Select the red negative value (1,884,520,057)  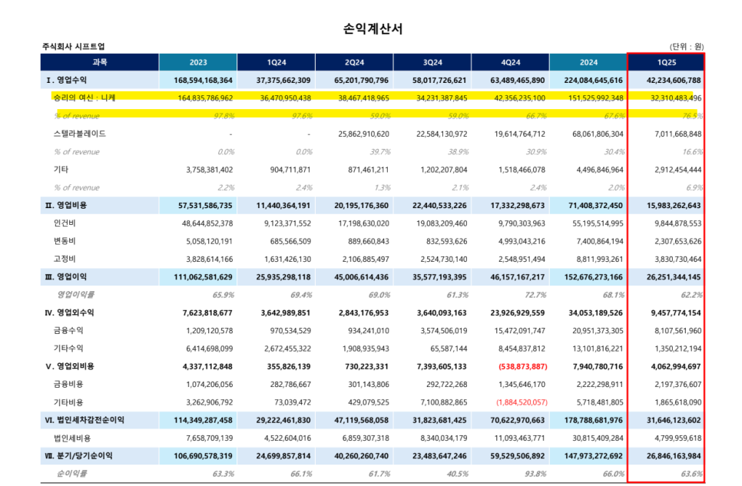point(522,402)
